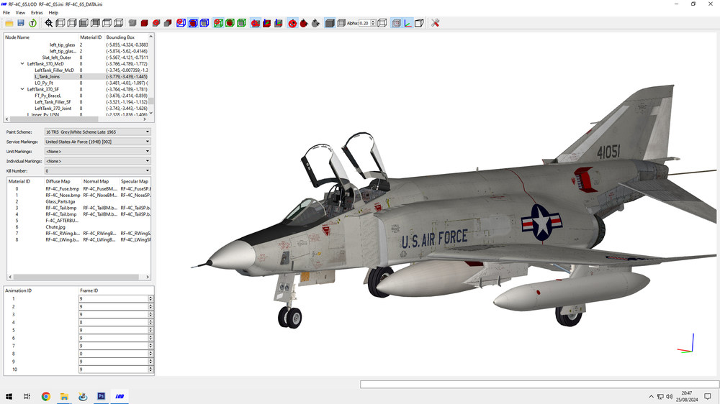This screenshot has width=720, height=404.
Task: Click the Alpha value spinner arrows
Action: click(373, 23)
